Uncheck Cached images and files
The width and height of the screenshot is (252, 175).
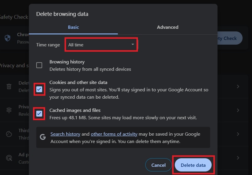click(39, 114)
